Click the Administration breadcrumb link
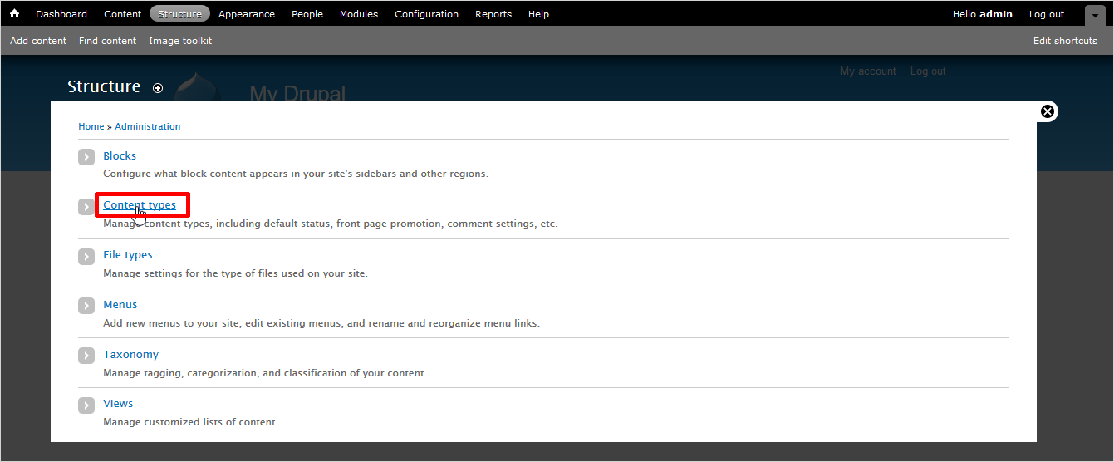The height and width of the screenshot is (462, 1114). point(147,126)
